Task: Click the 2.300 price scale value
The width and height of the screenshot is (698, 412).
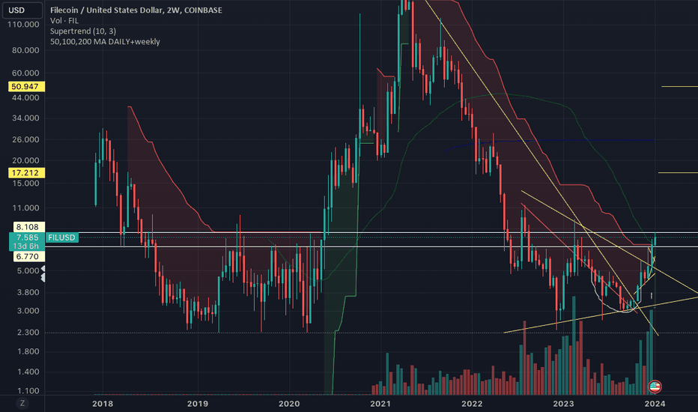Action: tap(28, 333)
